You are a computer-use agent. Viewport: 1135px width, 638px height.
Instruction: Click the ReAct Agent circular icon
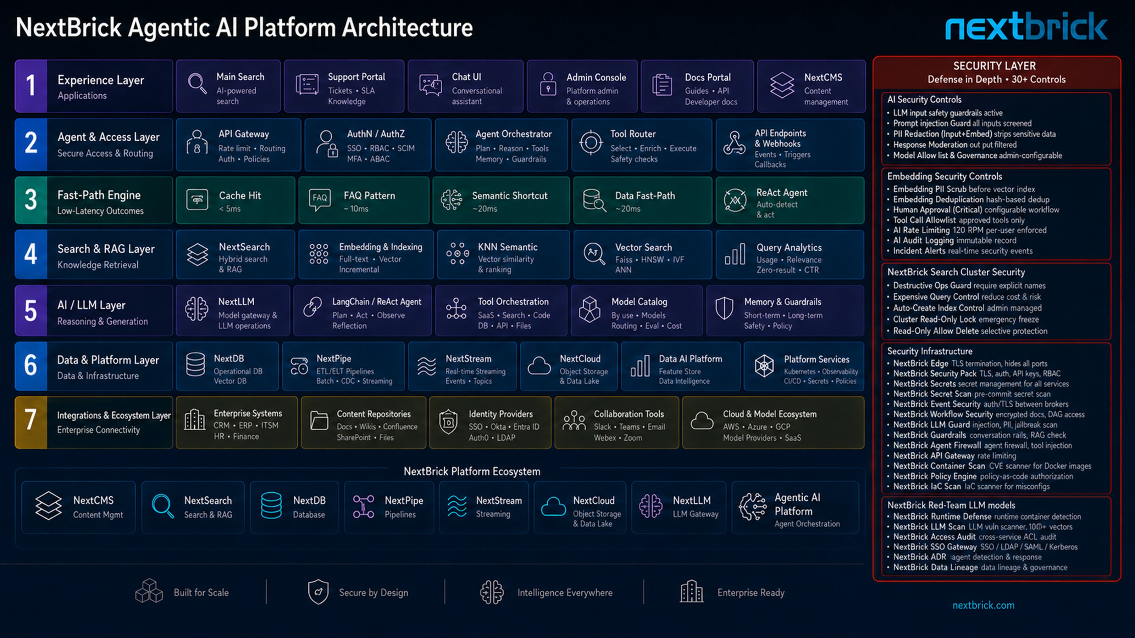tap(735, 200)
